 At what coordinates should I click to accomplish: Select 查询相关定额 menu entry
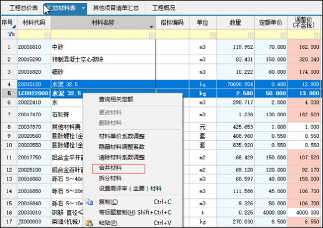[116, 99]
